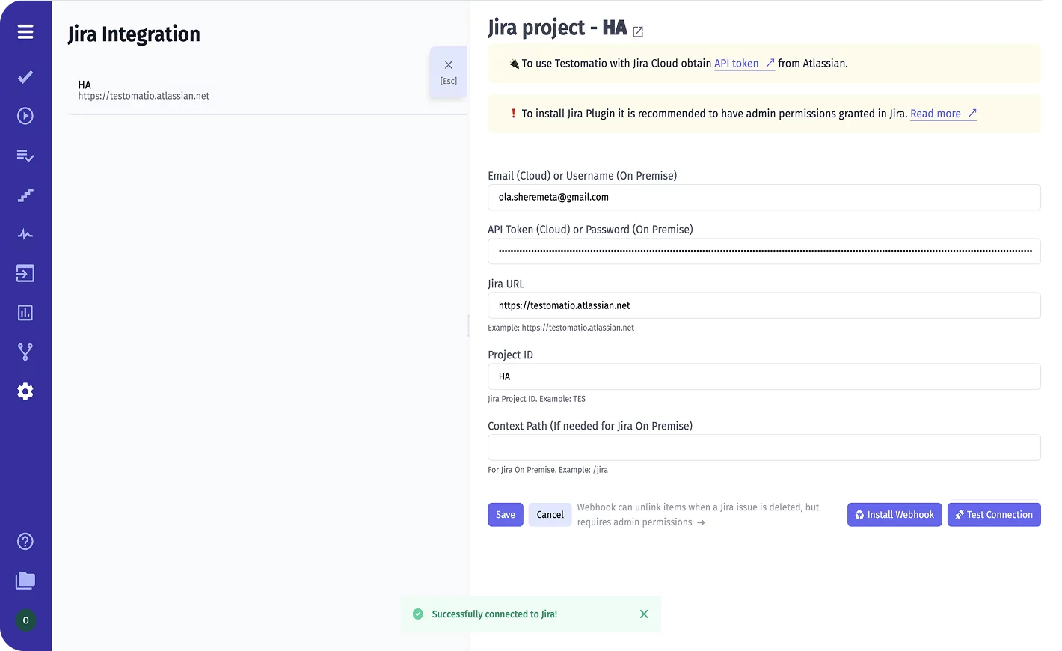Screen dimensions: 1062x651
Task: Open the Settings gear icon in sidebar
Action: [x=25, y=391]
